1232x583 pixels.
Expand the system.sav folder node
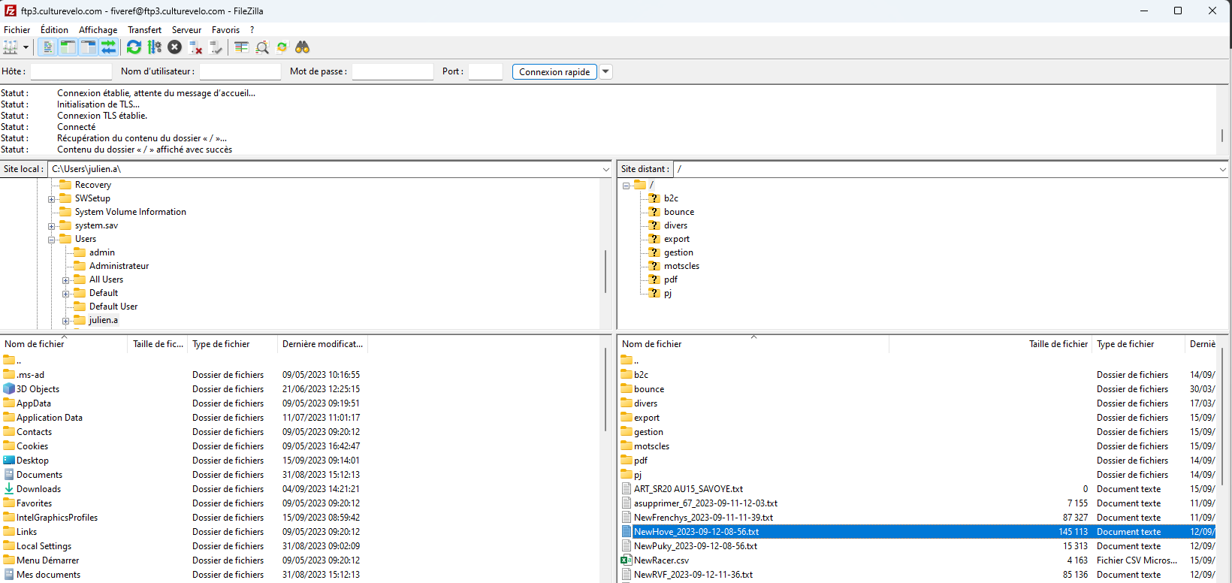click(x=51, y=226)
